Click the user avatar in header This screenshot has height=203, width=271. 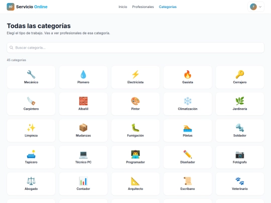253,7
